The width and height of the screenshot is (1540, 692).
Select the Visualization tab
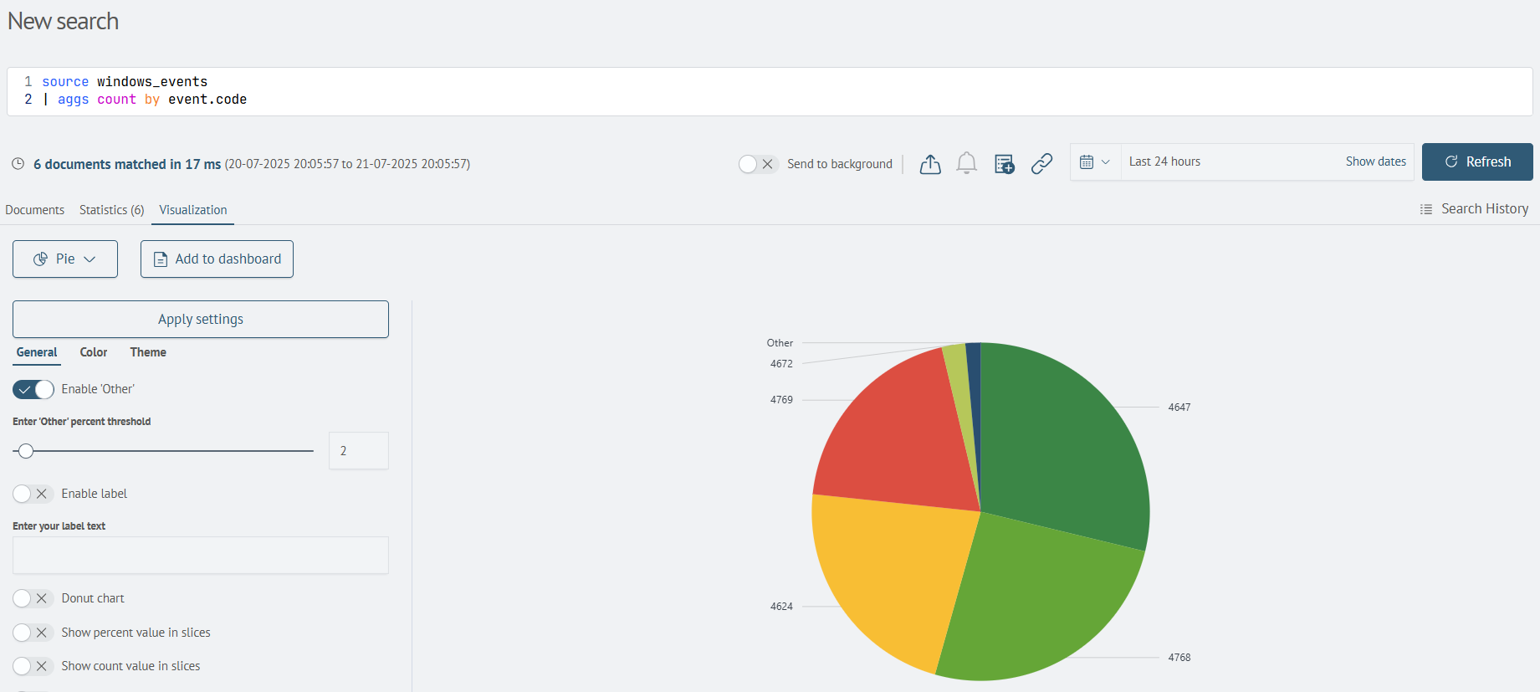(193, 210)
